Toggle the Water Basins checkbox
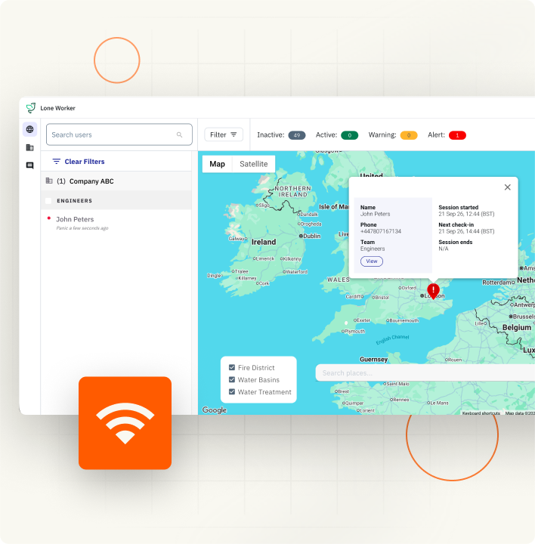The image size is (535, 544). tap(232, 379)
